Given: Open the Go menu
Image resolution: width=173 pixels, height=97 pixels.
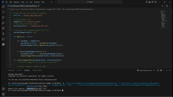Looking at the screenshot, I should tap(27, 2).
